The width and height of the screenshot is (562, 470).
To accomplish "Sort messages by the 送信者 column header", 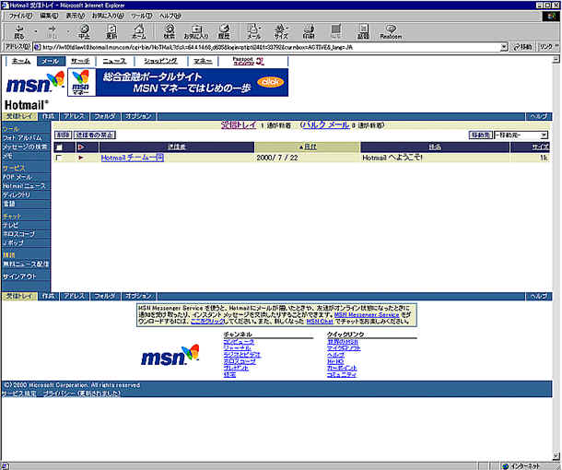I will tap(177, 147).
